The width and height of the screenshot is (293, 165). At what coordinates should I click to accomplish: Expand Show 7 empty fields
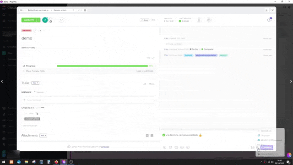point(35,71)
